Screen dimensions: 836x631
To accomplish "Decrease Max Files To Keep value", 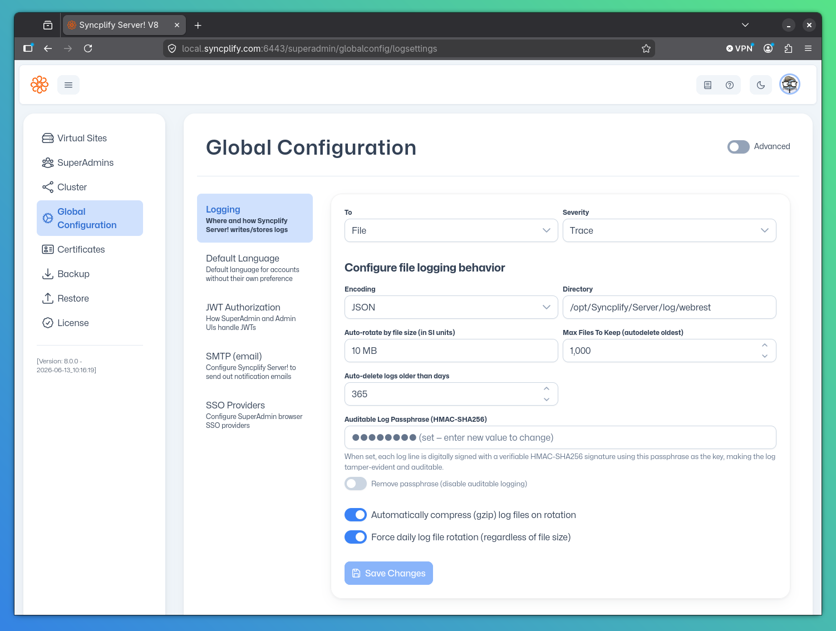I will point(765,356).
